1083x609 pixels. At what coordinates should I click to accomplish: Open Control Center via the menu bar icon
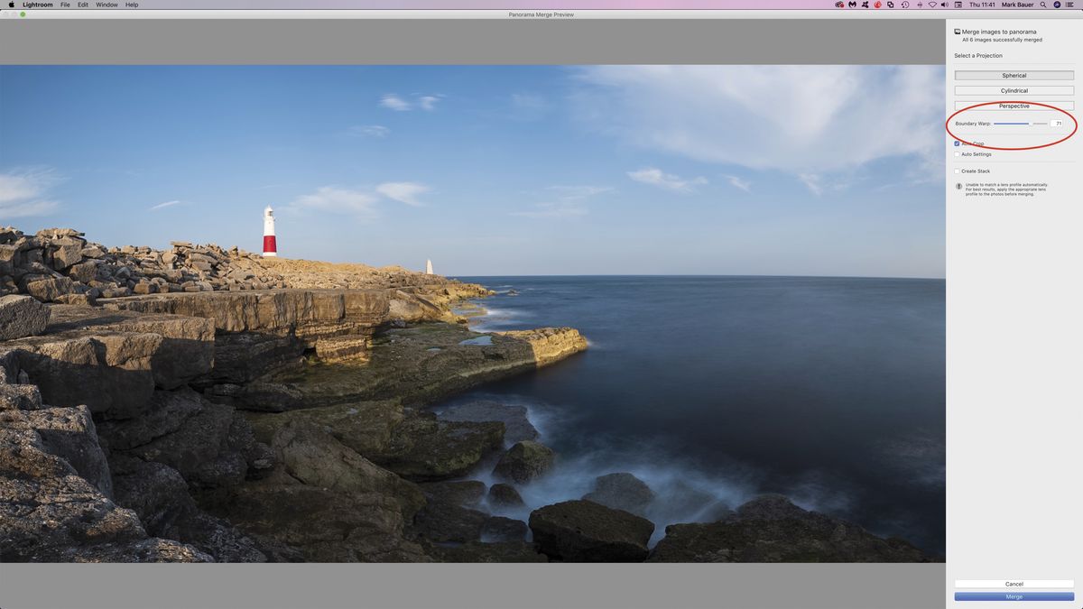(x=1070, y=5)
